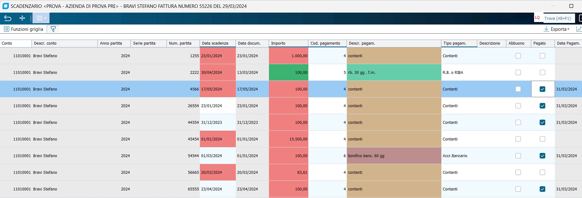Click the Trova search field
The width and height of the screenshot is (582, 198).
click(558, 18)
